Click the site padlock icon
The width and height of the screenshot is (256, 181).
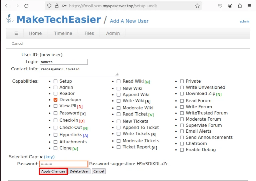point(56,6)
